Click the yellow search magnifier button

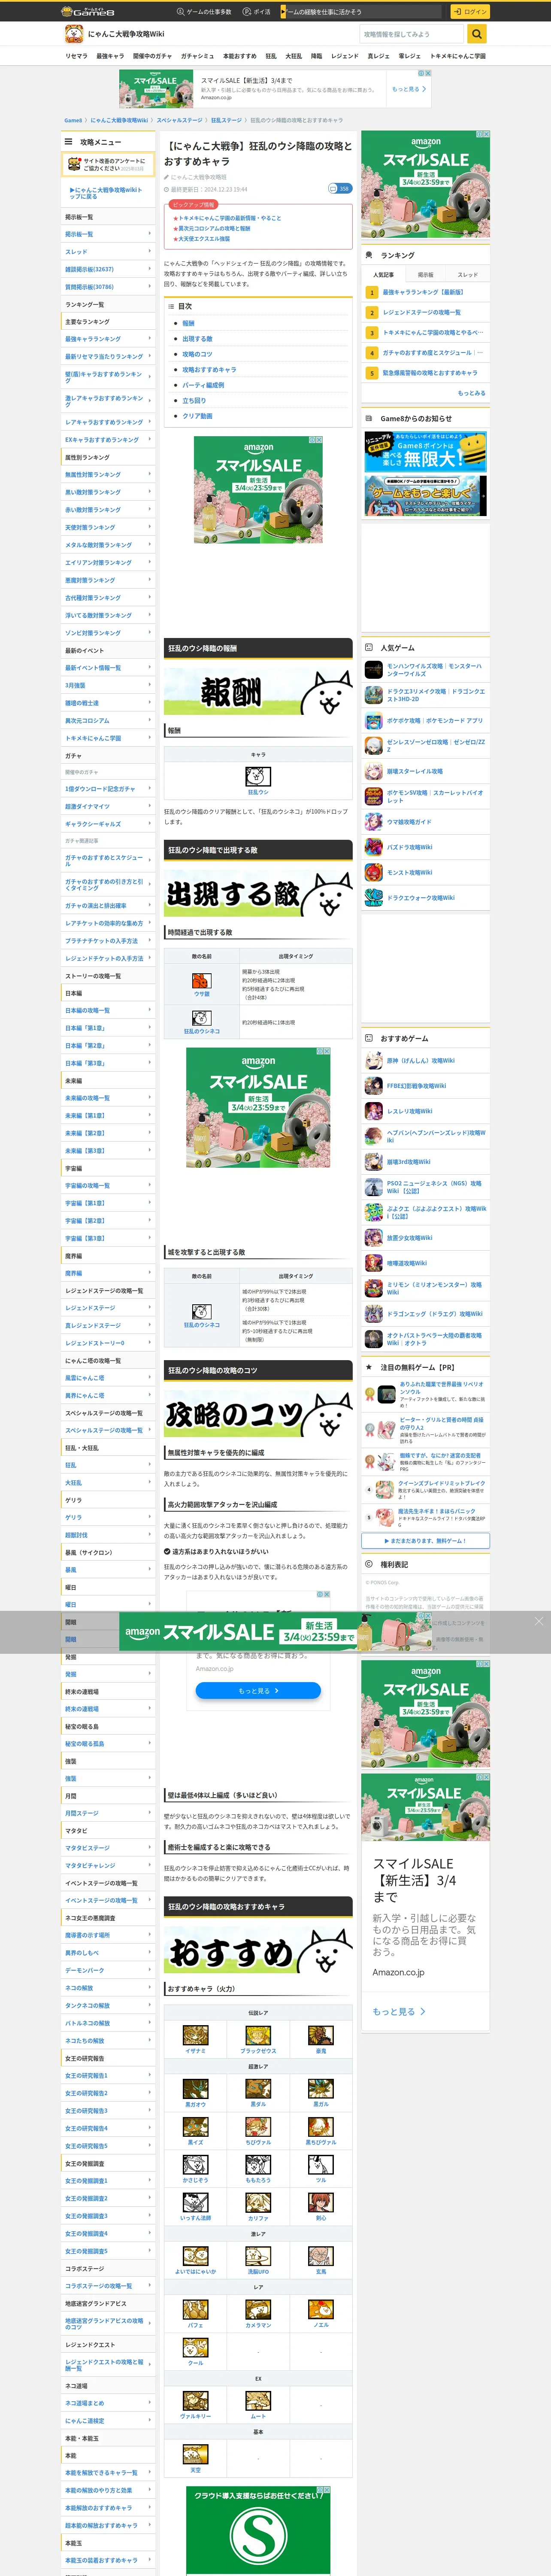(x=477, y=34)
